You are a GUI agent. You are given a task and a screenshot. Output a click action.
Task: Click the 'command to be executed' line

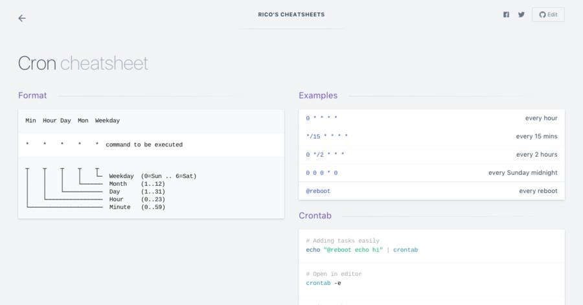[x=144, y=145]
